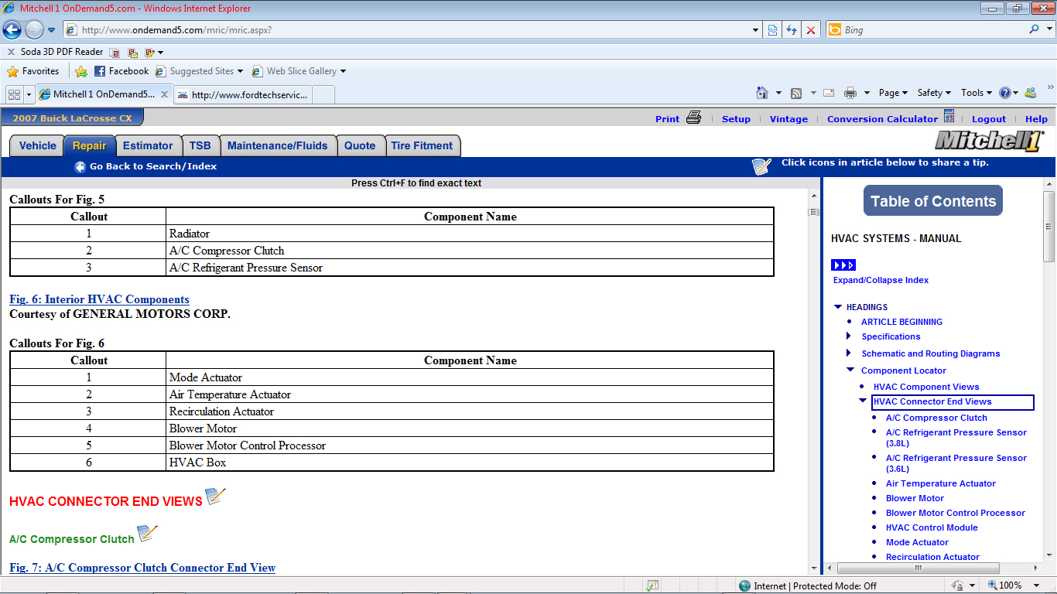Click the IE Help question mark icon
Viewport: 1057px width, 594px height.
[1004, 93]
